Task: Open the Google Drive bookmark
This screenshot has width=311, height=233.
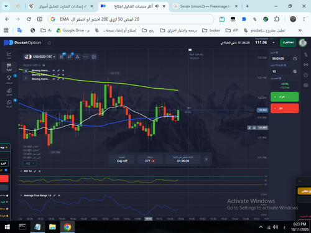Action: pyautogui.click(x=73, y=30)
